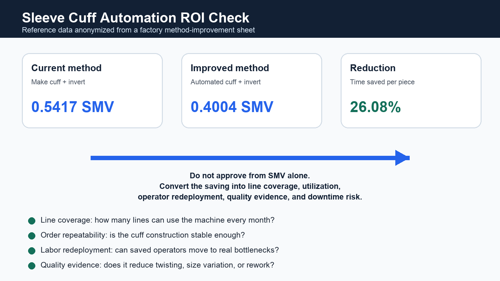Click the green dot beside 'Order repeatability'
The height and width of the screenshot is (281, 500).
click(x=32, y=236)
